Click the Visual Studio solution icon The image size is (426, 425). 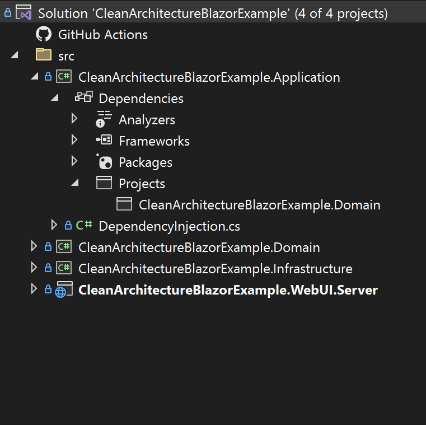coord(24,12)
